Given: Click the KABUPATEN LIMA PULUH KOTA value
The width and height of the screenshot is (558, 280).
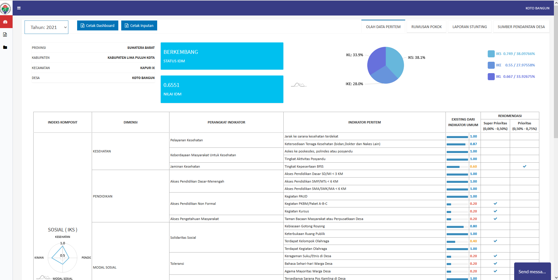Looking at the screenshot, I should coord(131,58).
